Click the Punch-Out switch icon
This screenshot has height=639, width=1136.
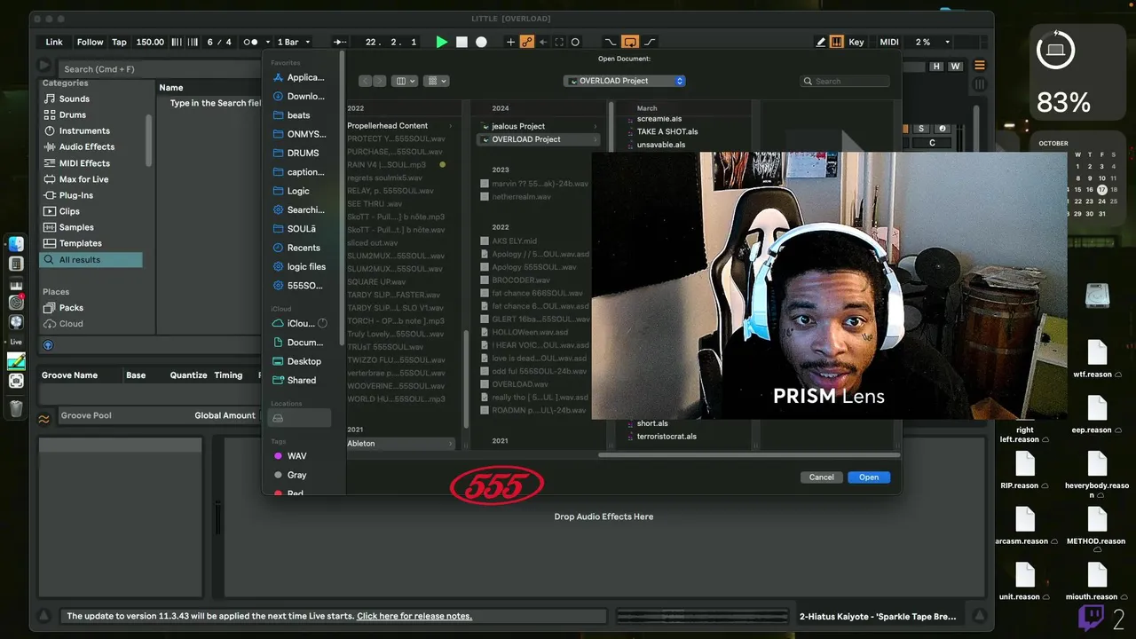coord(650,42)
